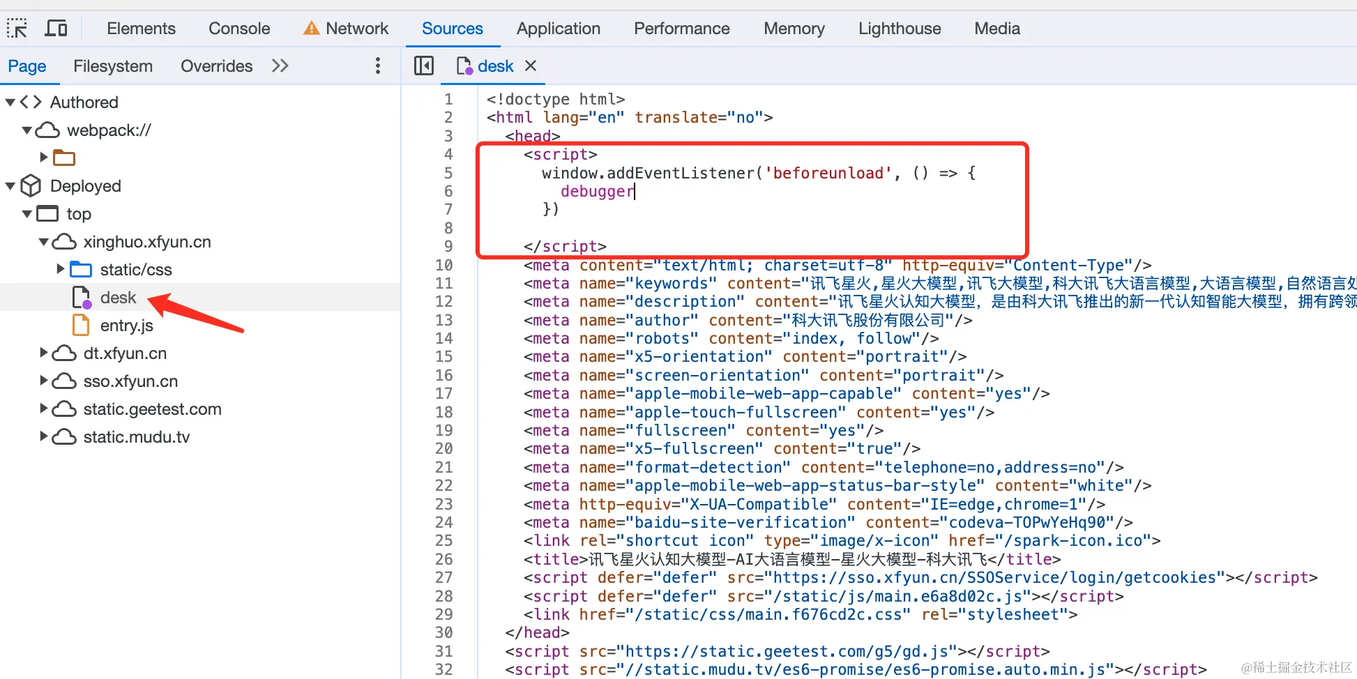The width and height of the screenshot is (1357, 679).
Task: Toggle the device toolbar icon
Action: 56,29
